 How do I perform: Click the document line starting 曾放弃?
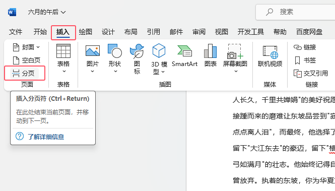click(284, 180)
